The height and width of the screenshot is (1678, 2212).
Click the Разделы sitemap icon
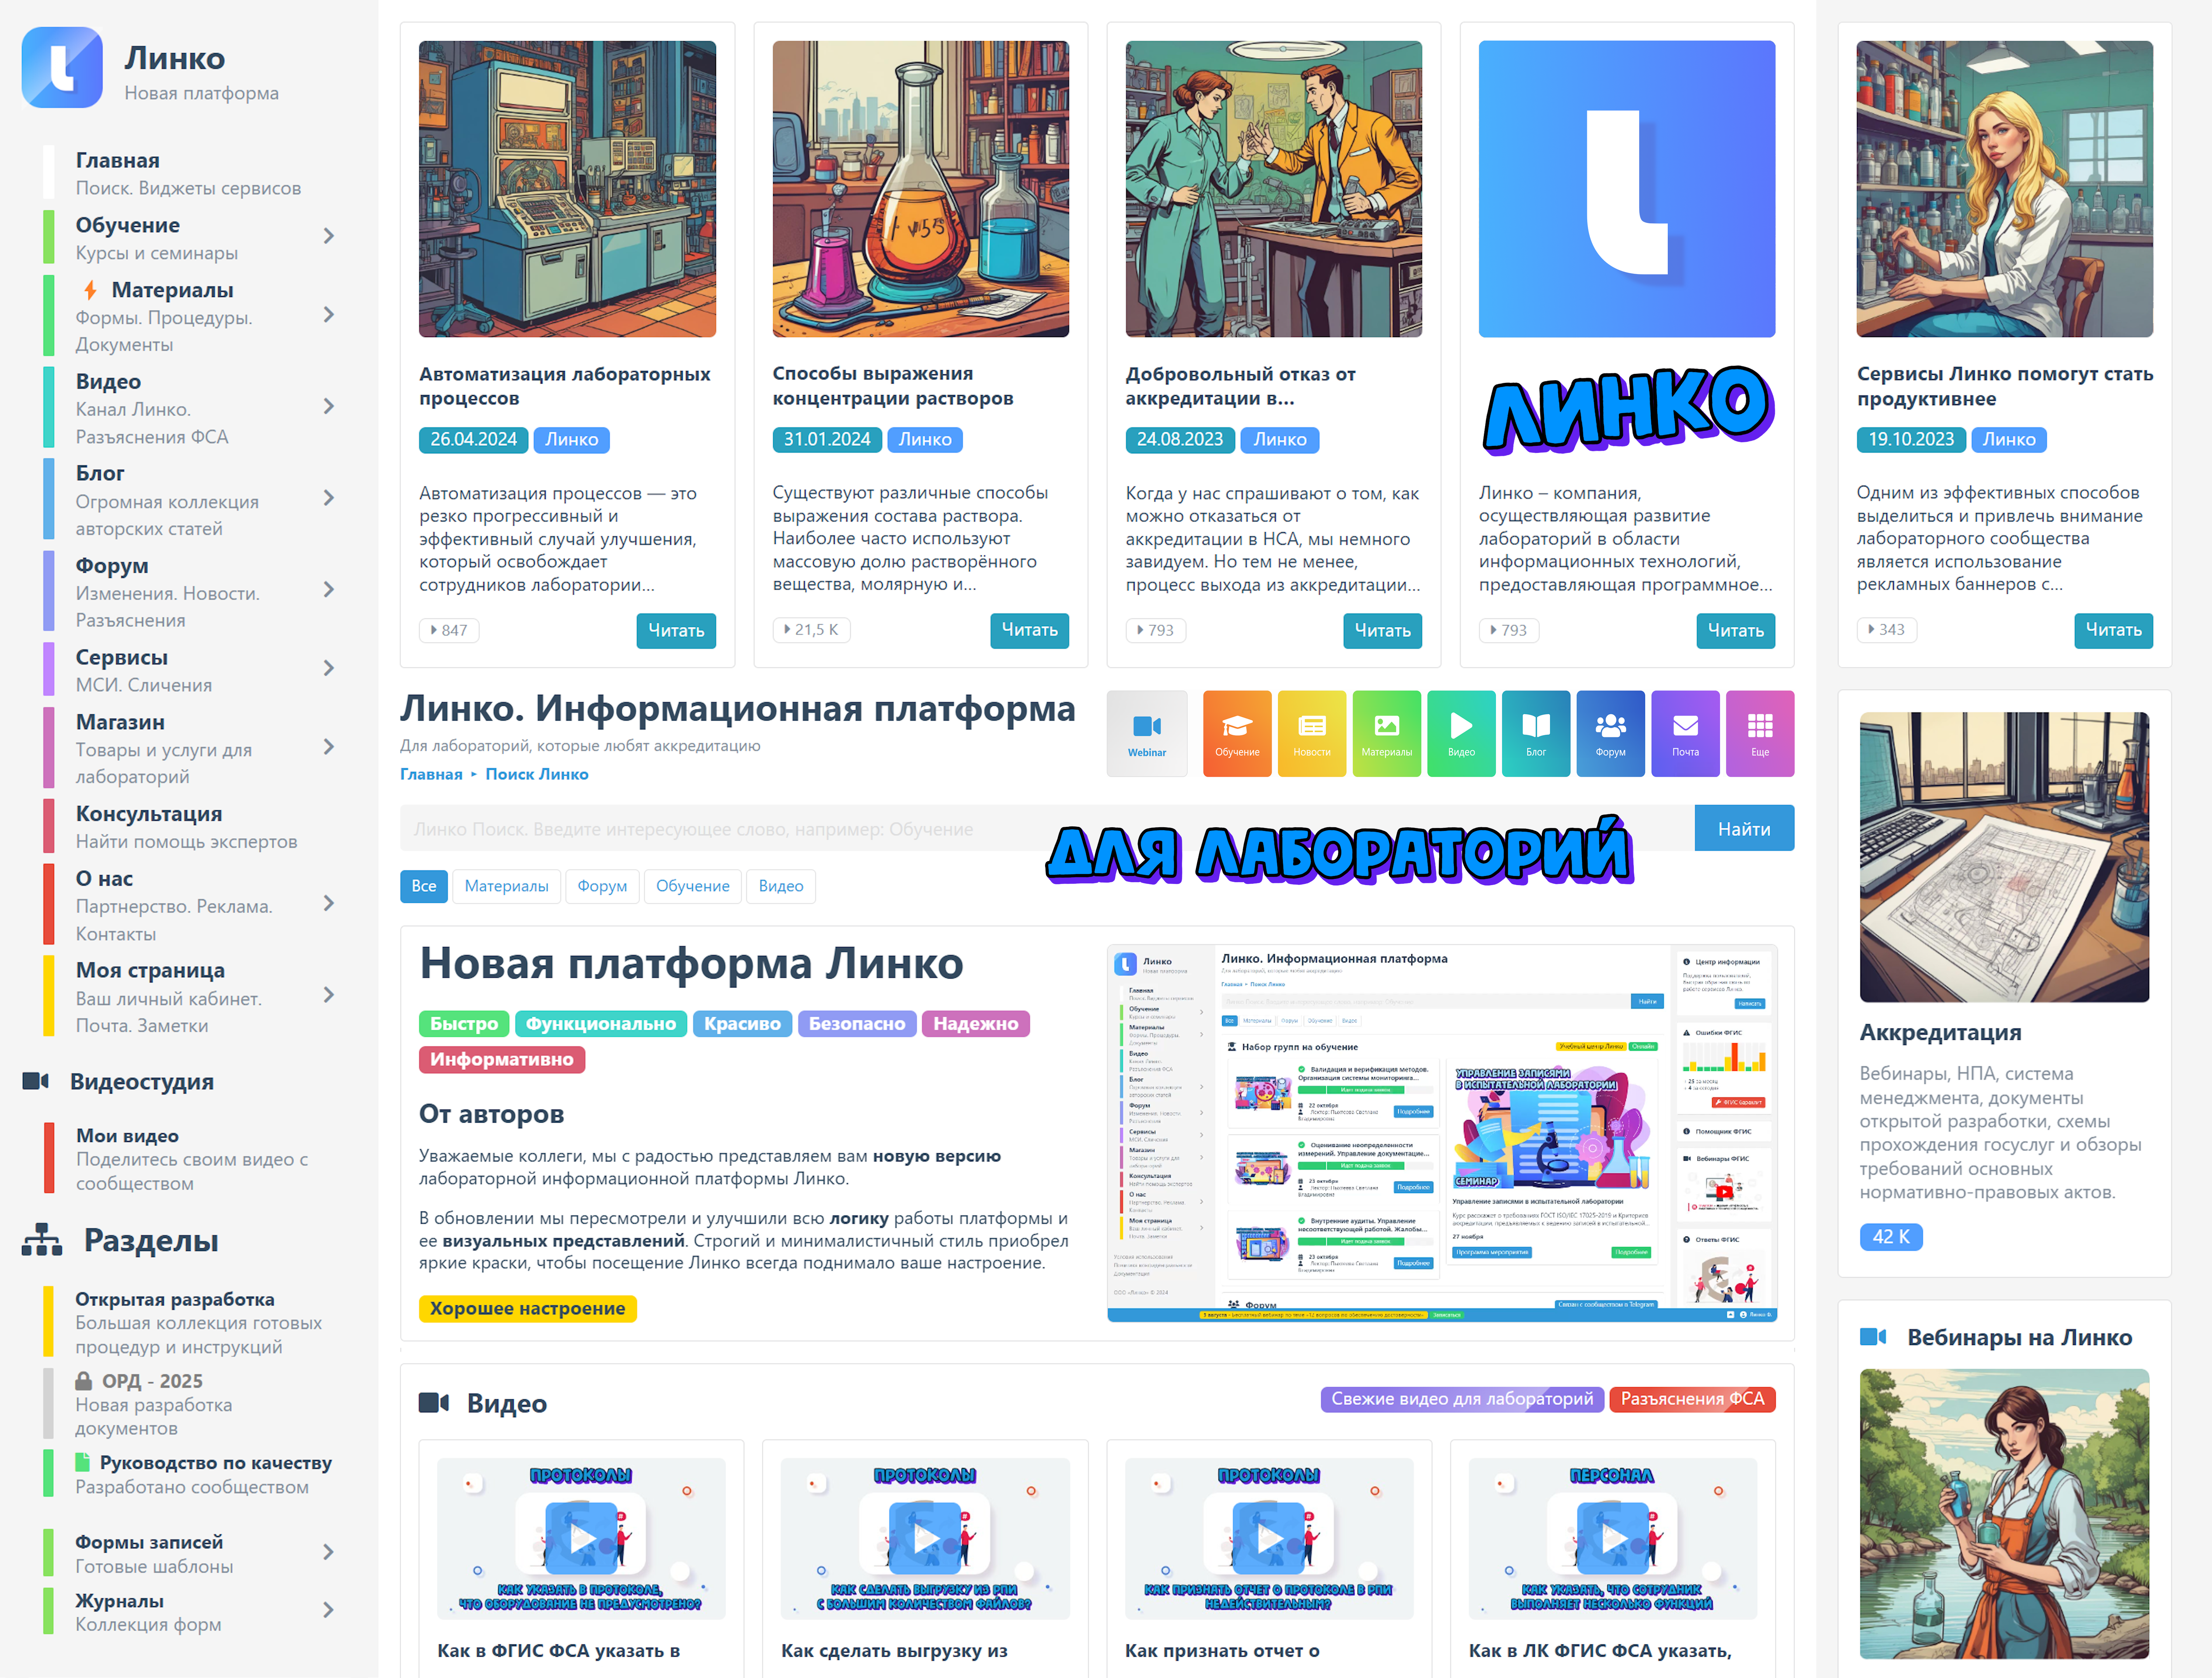tap(42, 1240)
